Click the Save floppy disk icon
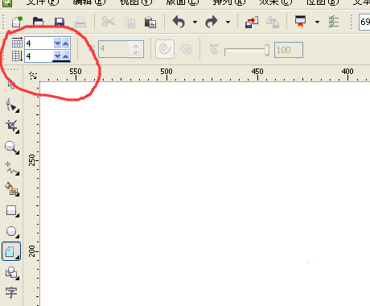The height and width of the screenshot is (306, 370). pos(60,22)
